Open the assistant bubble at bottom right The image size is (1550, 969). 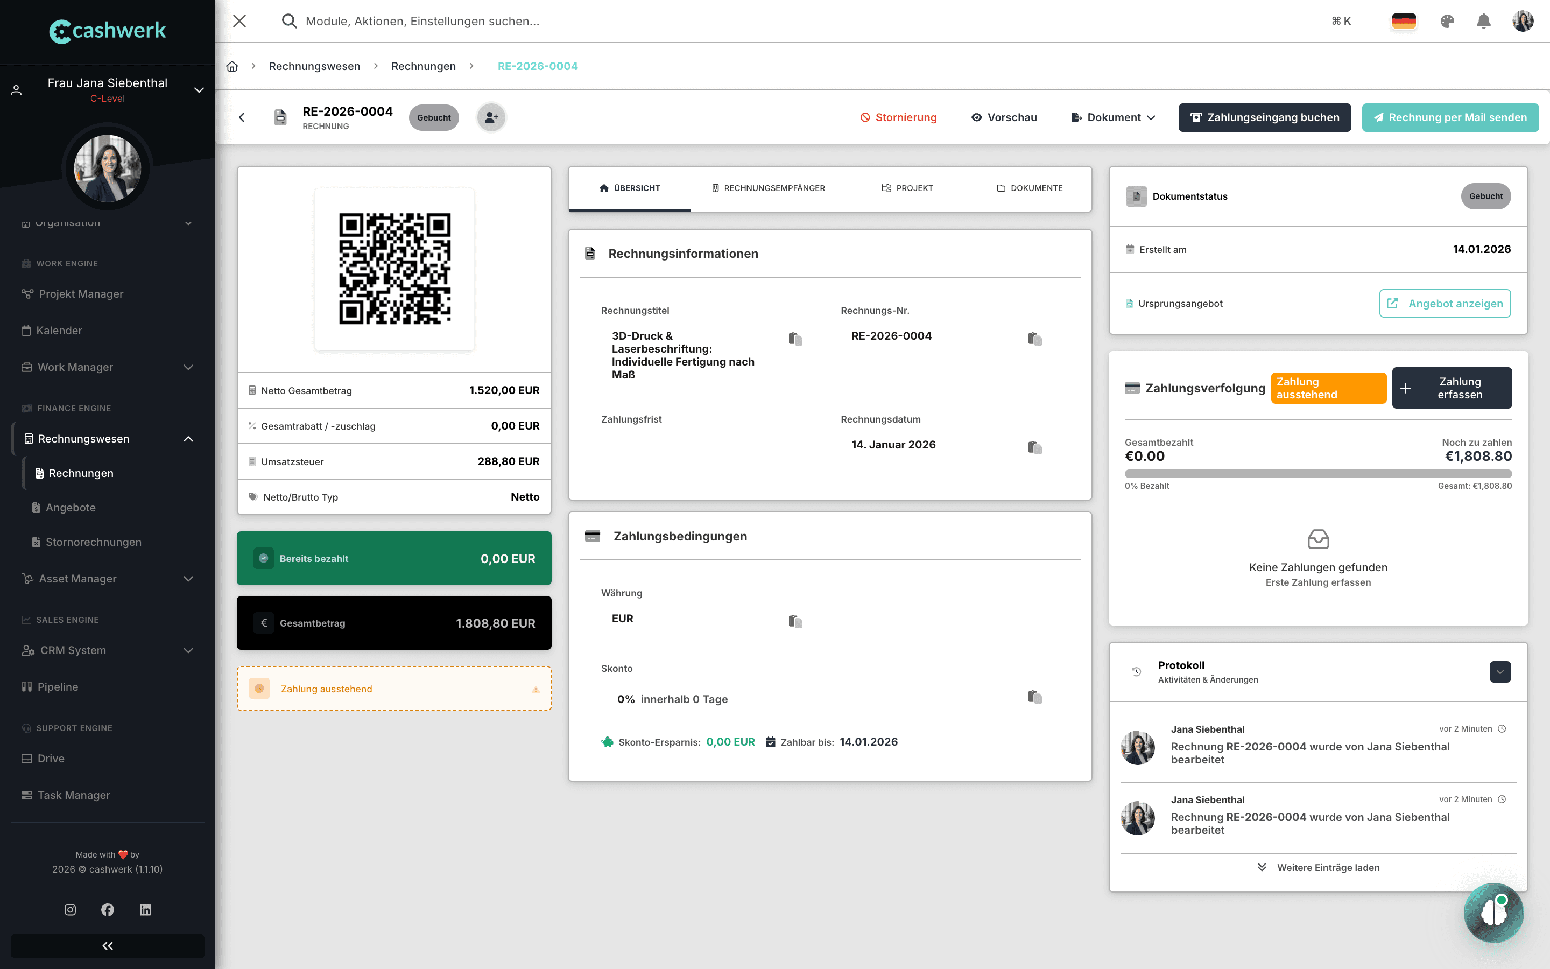1493,912
